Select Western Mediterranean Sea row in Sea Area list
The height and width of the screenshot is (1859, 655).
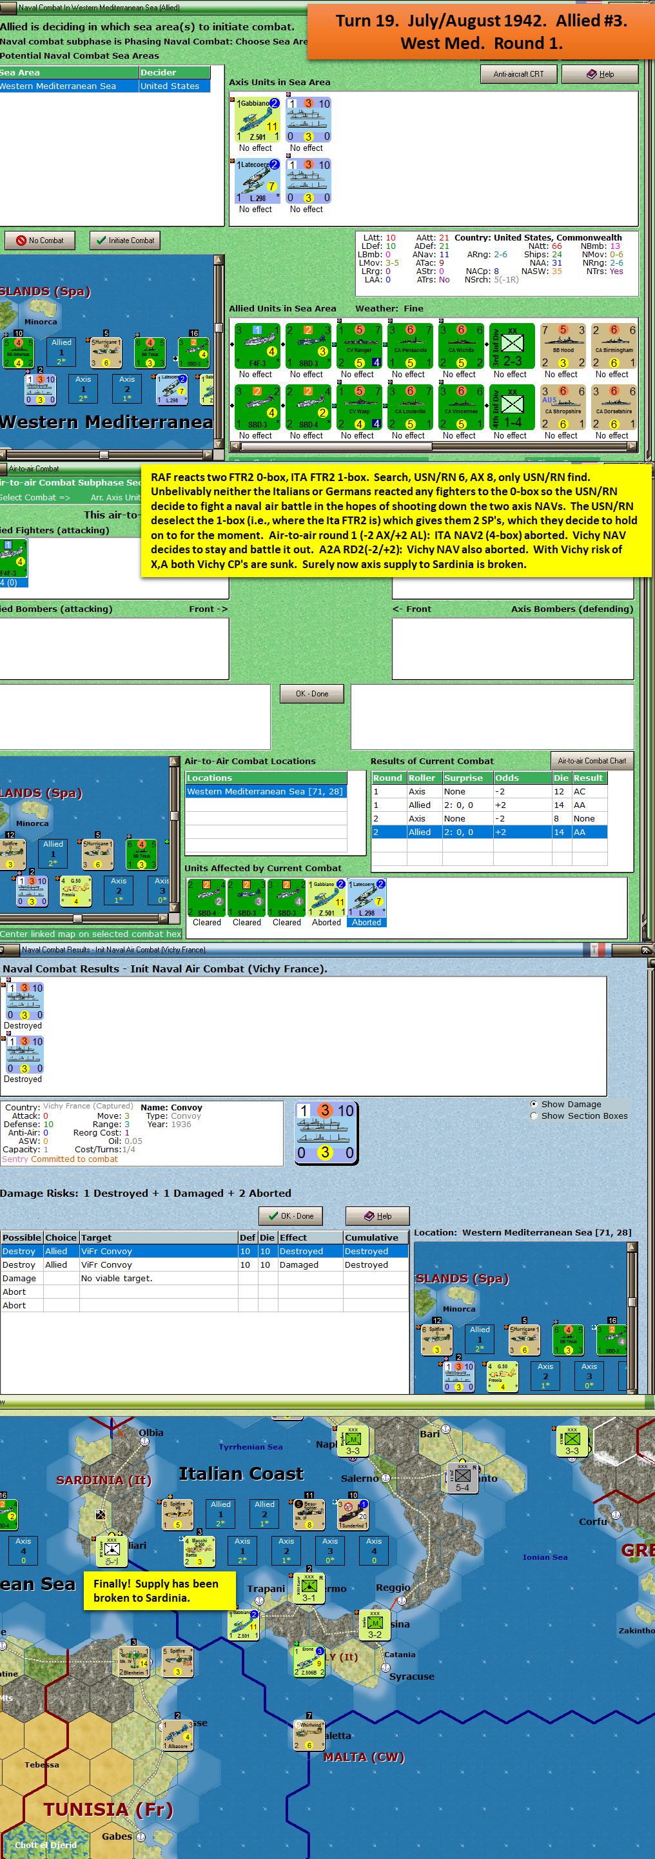(105, 86)
